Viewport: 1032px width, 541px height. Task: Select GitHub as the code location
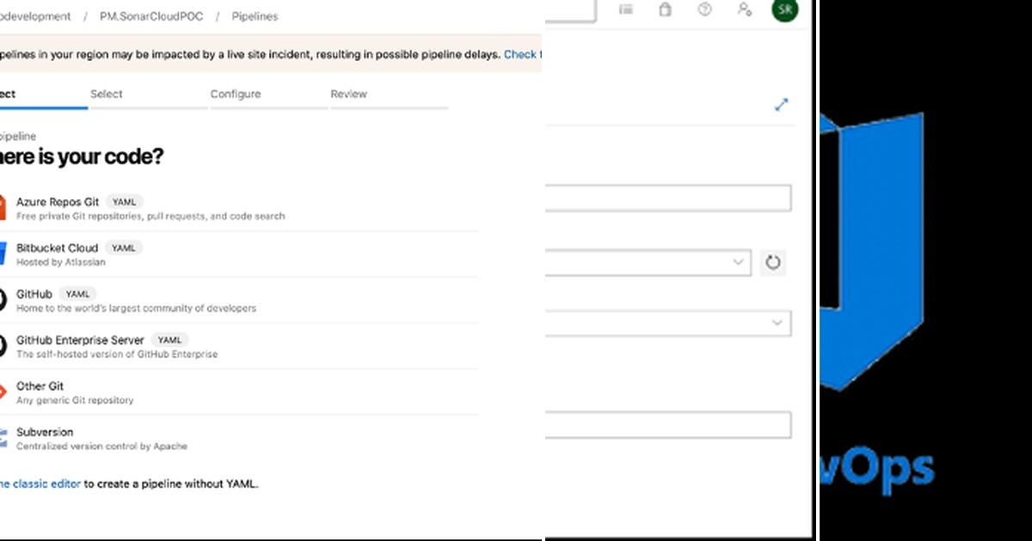(x=34, y=294)
